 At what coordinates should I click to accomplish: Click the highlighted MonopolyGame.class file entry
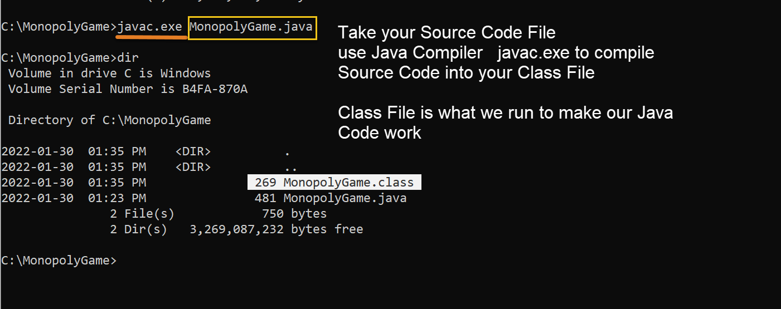click(334, 182)
